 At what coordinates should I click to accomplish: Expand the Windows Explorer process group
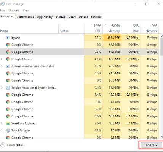[x=2, y=123]
